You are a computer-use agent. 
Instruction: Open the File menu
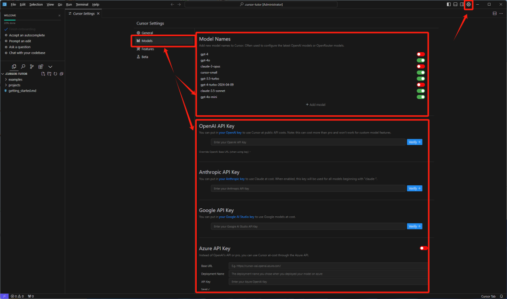[x=13, y=5]
